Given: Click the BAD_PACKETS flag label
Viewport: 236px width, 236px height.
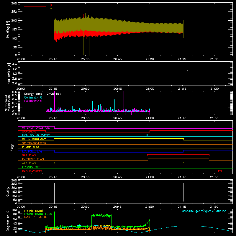Looking at the screenshot, I should pyautogui.click(x=32, y=171).
